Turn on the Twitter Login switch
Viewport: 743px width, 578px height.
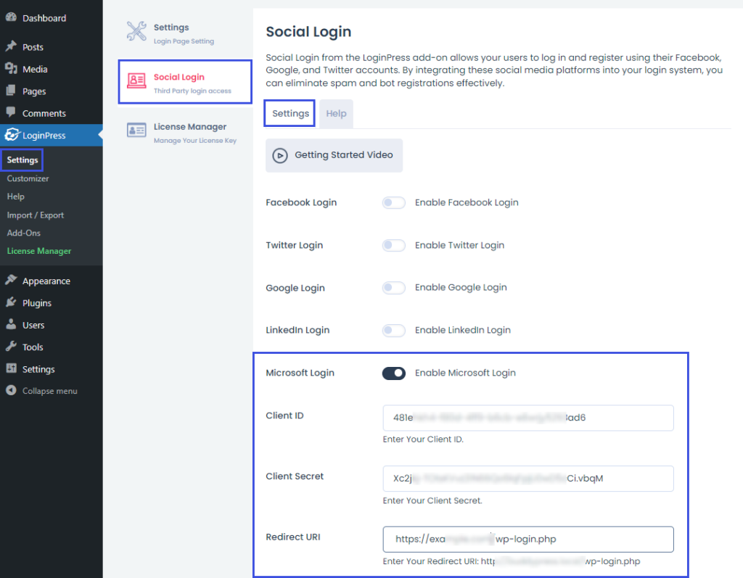click(394, 245)
